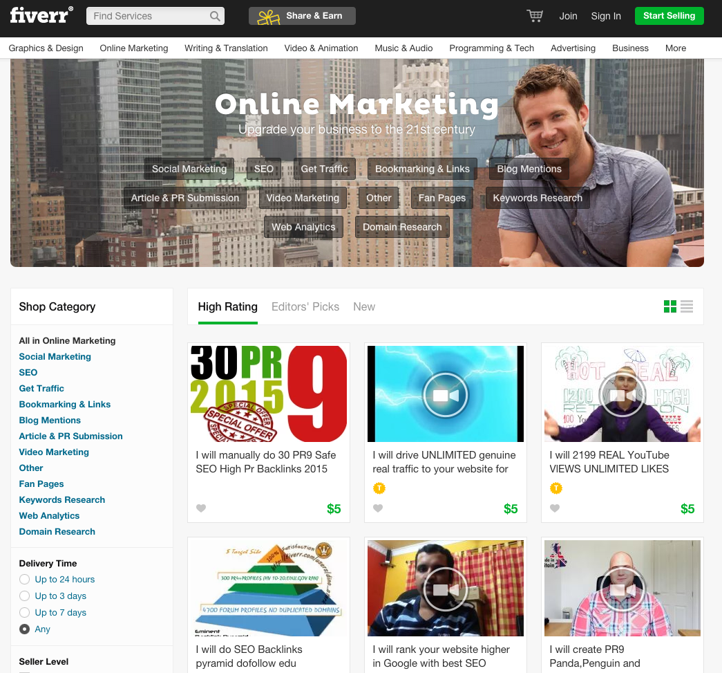This screenshot has width=722, height=673.
Task: Open SEO Backlinks pyramid gig thumbnail
Action: [269, 588]
